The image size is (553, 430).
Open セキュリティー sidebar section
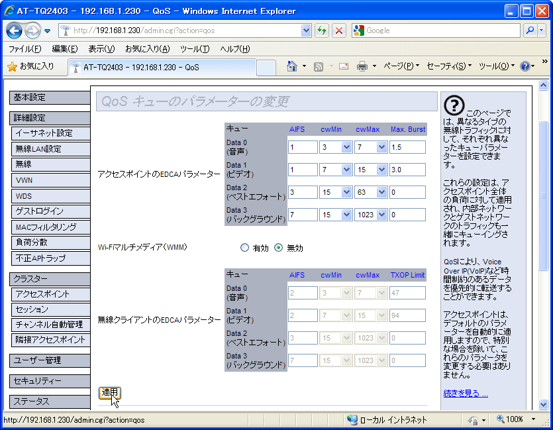(50, 381)
